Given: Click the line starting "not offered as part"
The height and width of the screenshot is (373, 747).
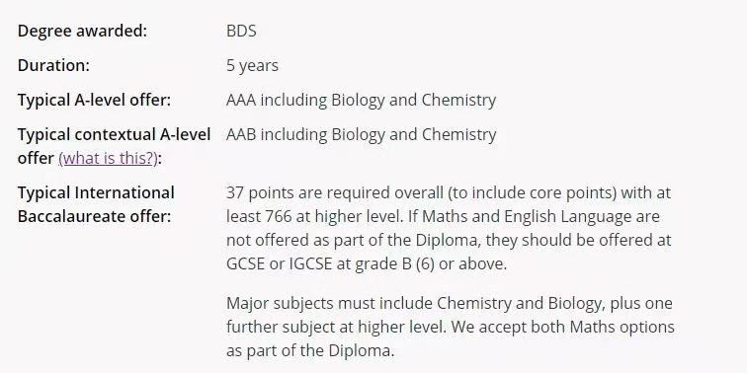Looking at the screenshot, I should 449,240.
